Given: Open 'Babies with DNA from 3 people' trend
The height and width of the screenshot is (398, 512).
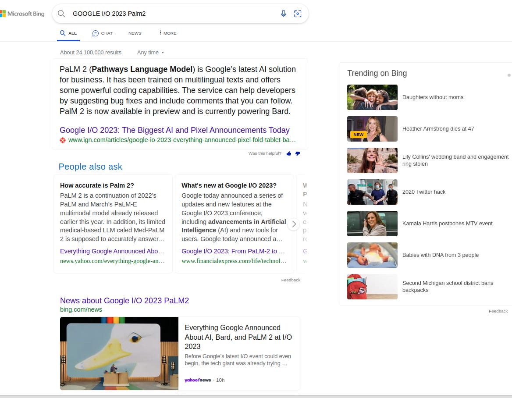Looking at the screenshot, I should click(x=441, y=255).
